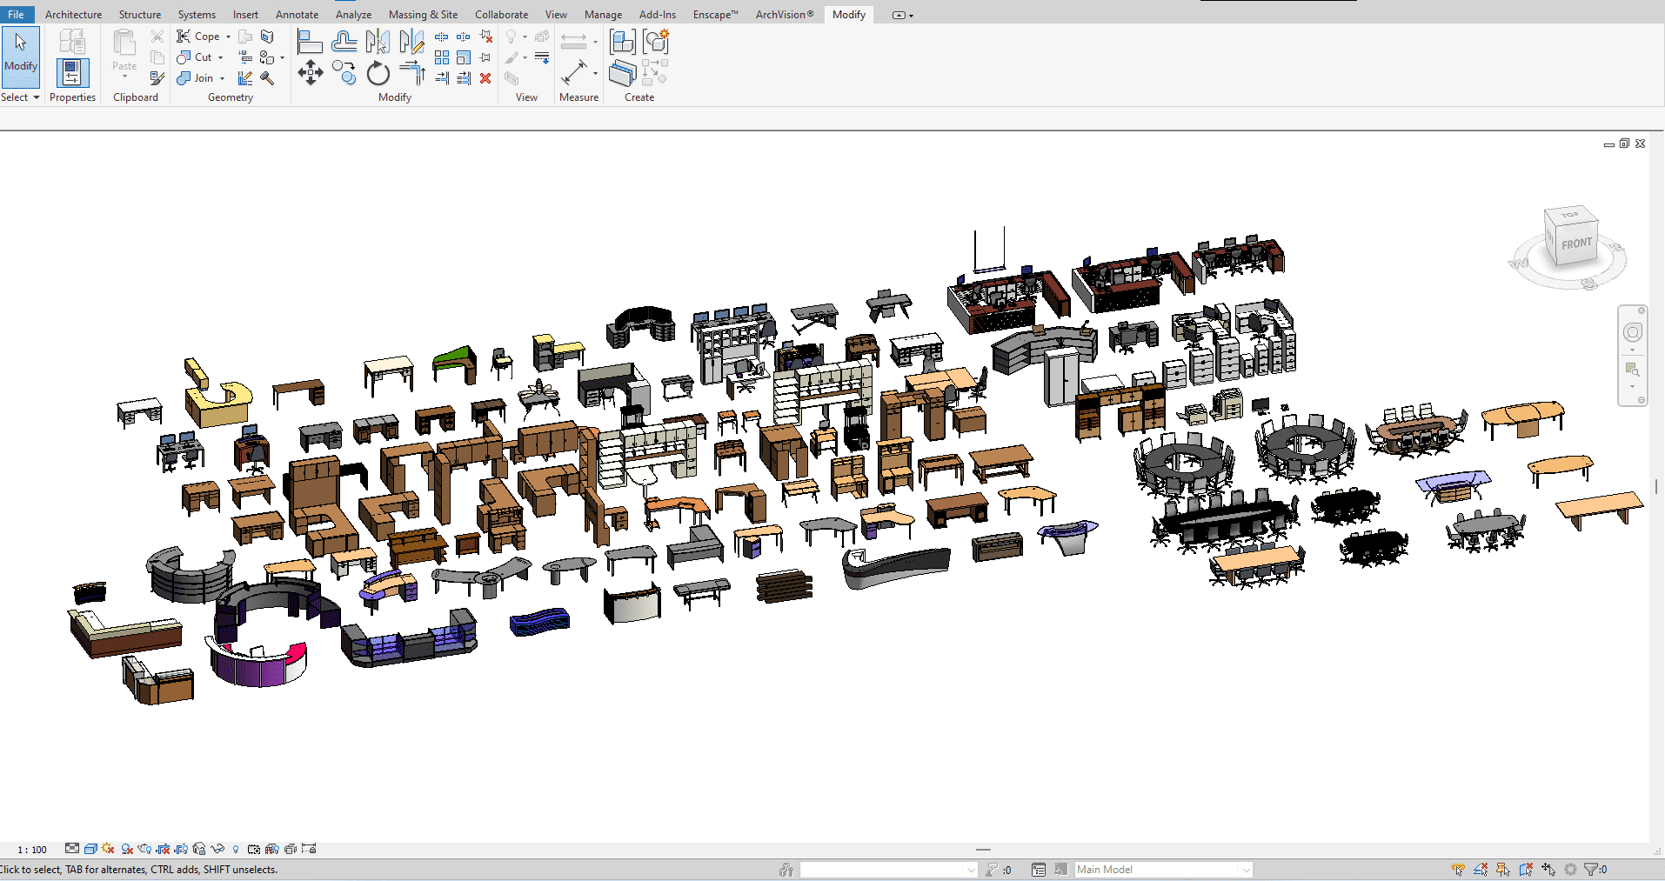This screenshot has width=1665, height=881.
Task: Toggle Show Crop Region icon
Action: pyautogui.click(x=181, y=849)
